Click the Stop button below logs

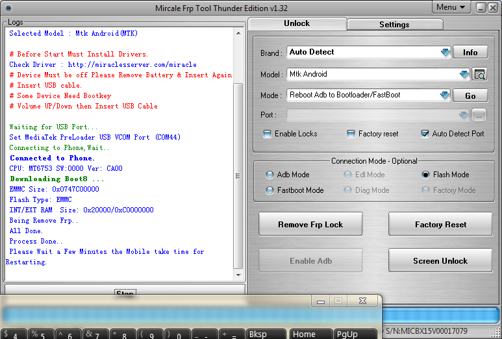pos(125,291)
